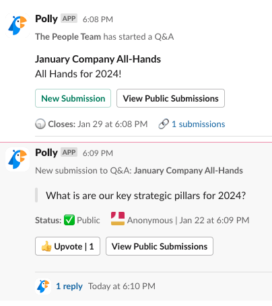Image resolution: width=272 pixels, height=306 pixels.
Task: Click the green checkmark Public status icon
Action: point(69,220)
